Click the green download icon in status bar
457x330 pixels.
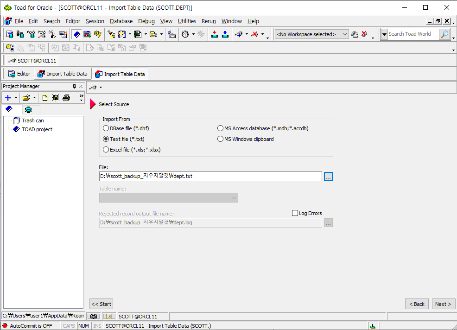click(373, 326)
